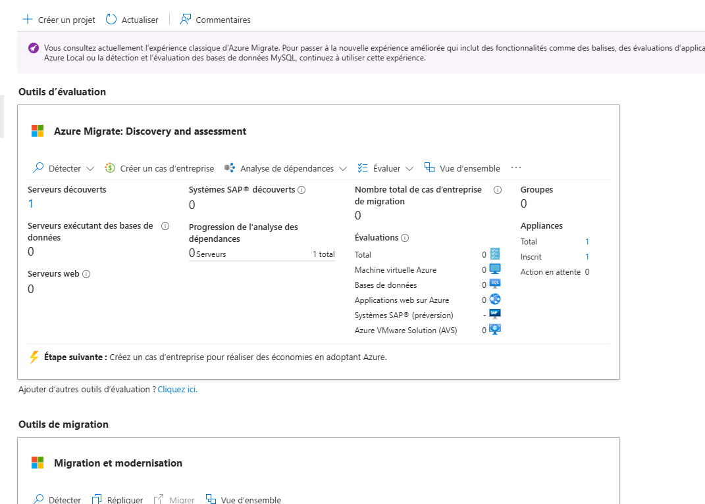Click the Azure Migrate classic experience banner text
This screenshot has width=705, height=504.
(x=374, y=53)
